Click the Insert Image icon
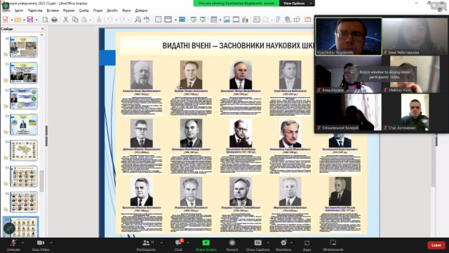Image resolution: width=449 pixels, height=253 pixels. pyautogui.click(x=227, y=20)
